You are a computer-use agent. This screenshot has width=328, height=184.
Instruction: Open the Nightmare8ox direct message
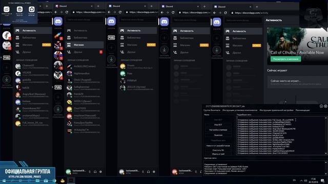[85, 74]
